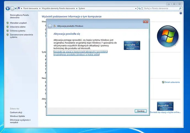Viewport: 190px width, 133px height.
Task: Open recent pages dropdown arrow
Action: click(x=16, y=9)
